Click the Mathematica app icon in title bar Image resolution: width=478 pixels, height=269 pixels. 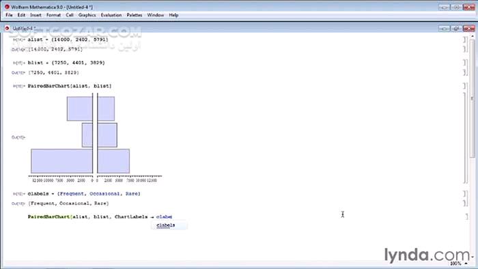click(7, 6)
